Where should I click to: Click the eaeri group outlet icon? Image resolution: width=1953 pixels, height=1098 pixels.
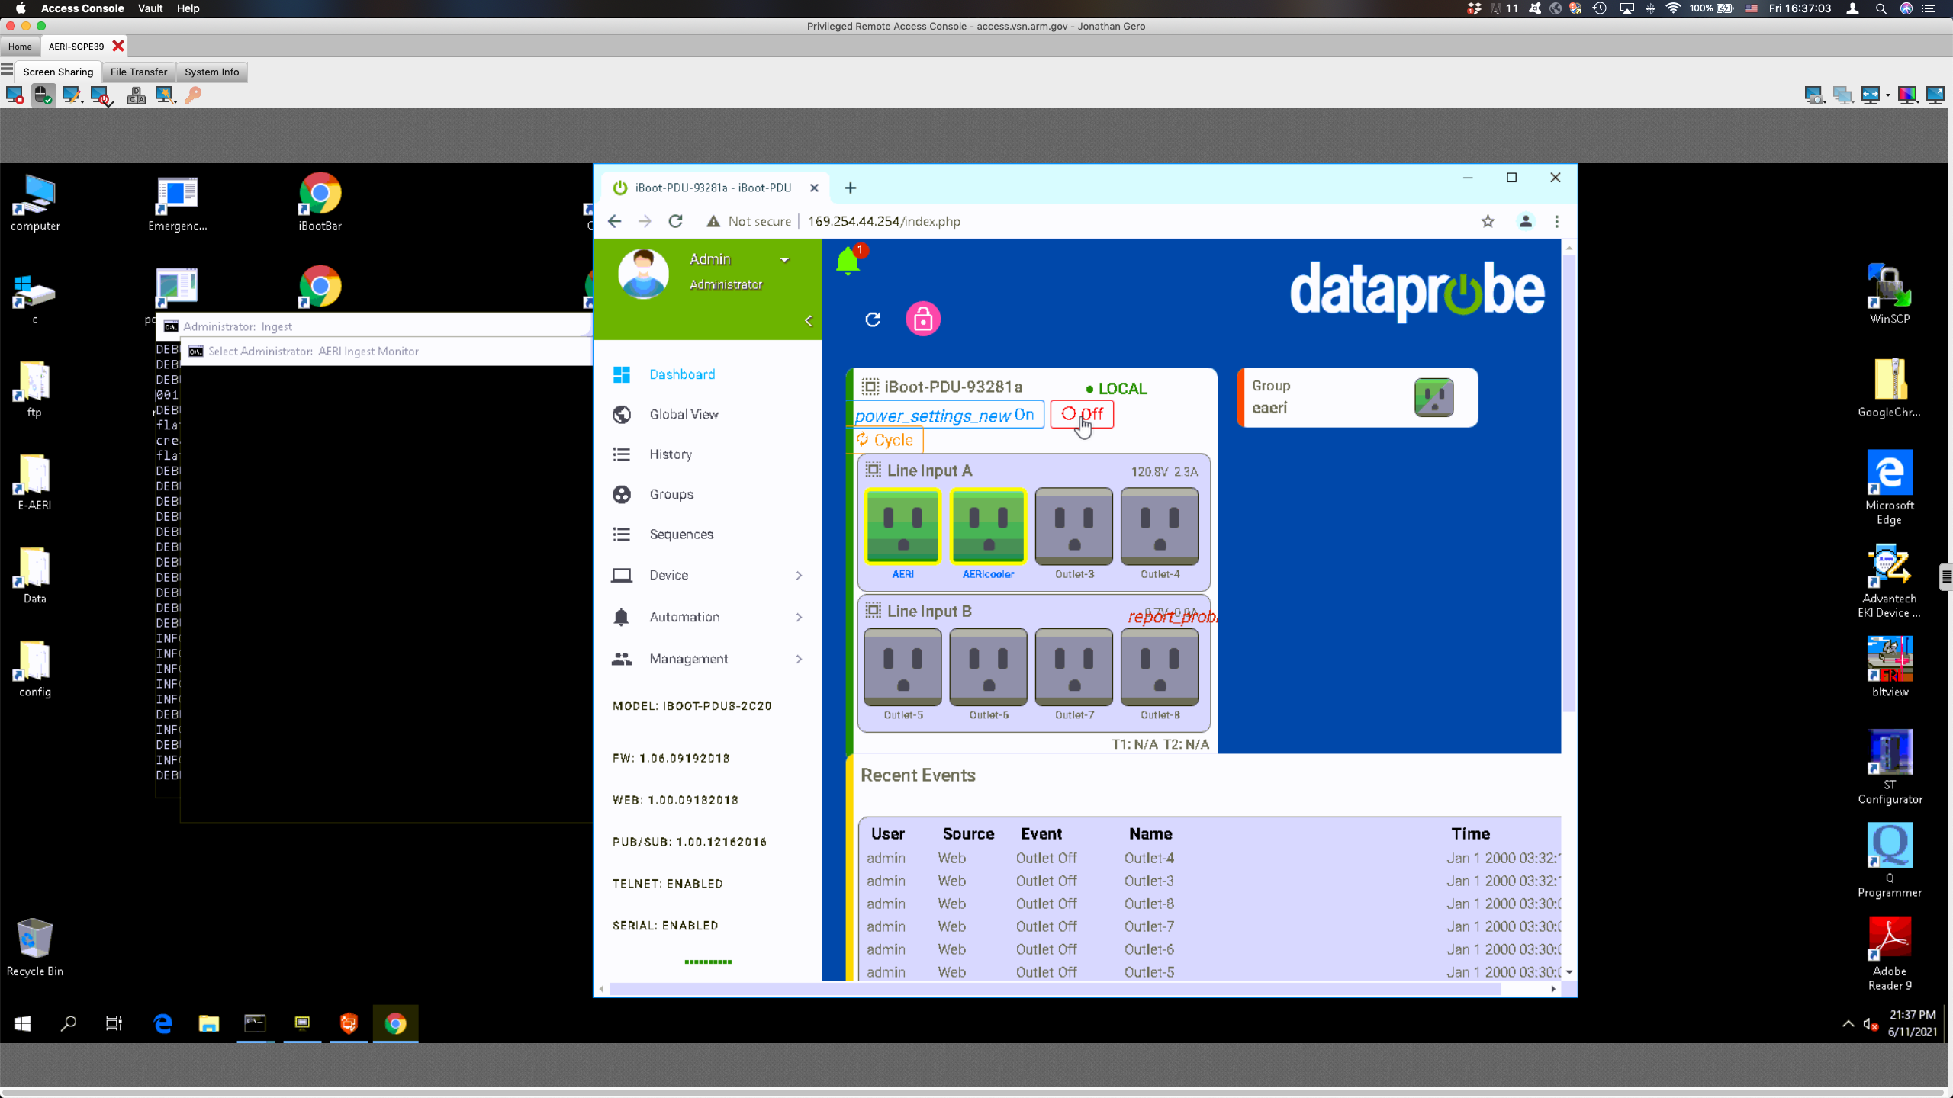point(1433,397)
